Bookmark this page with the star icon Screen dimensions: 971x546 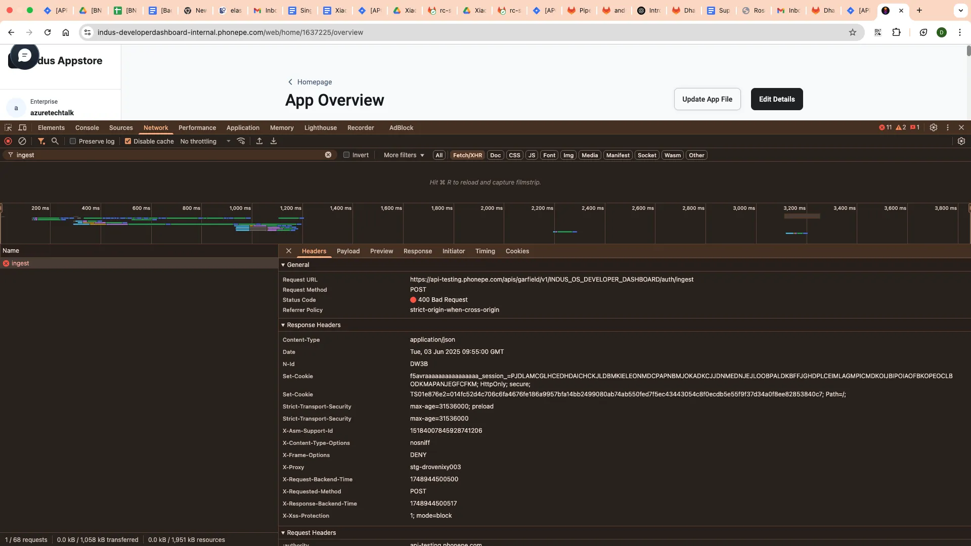(853, 32)
